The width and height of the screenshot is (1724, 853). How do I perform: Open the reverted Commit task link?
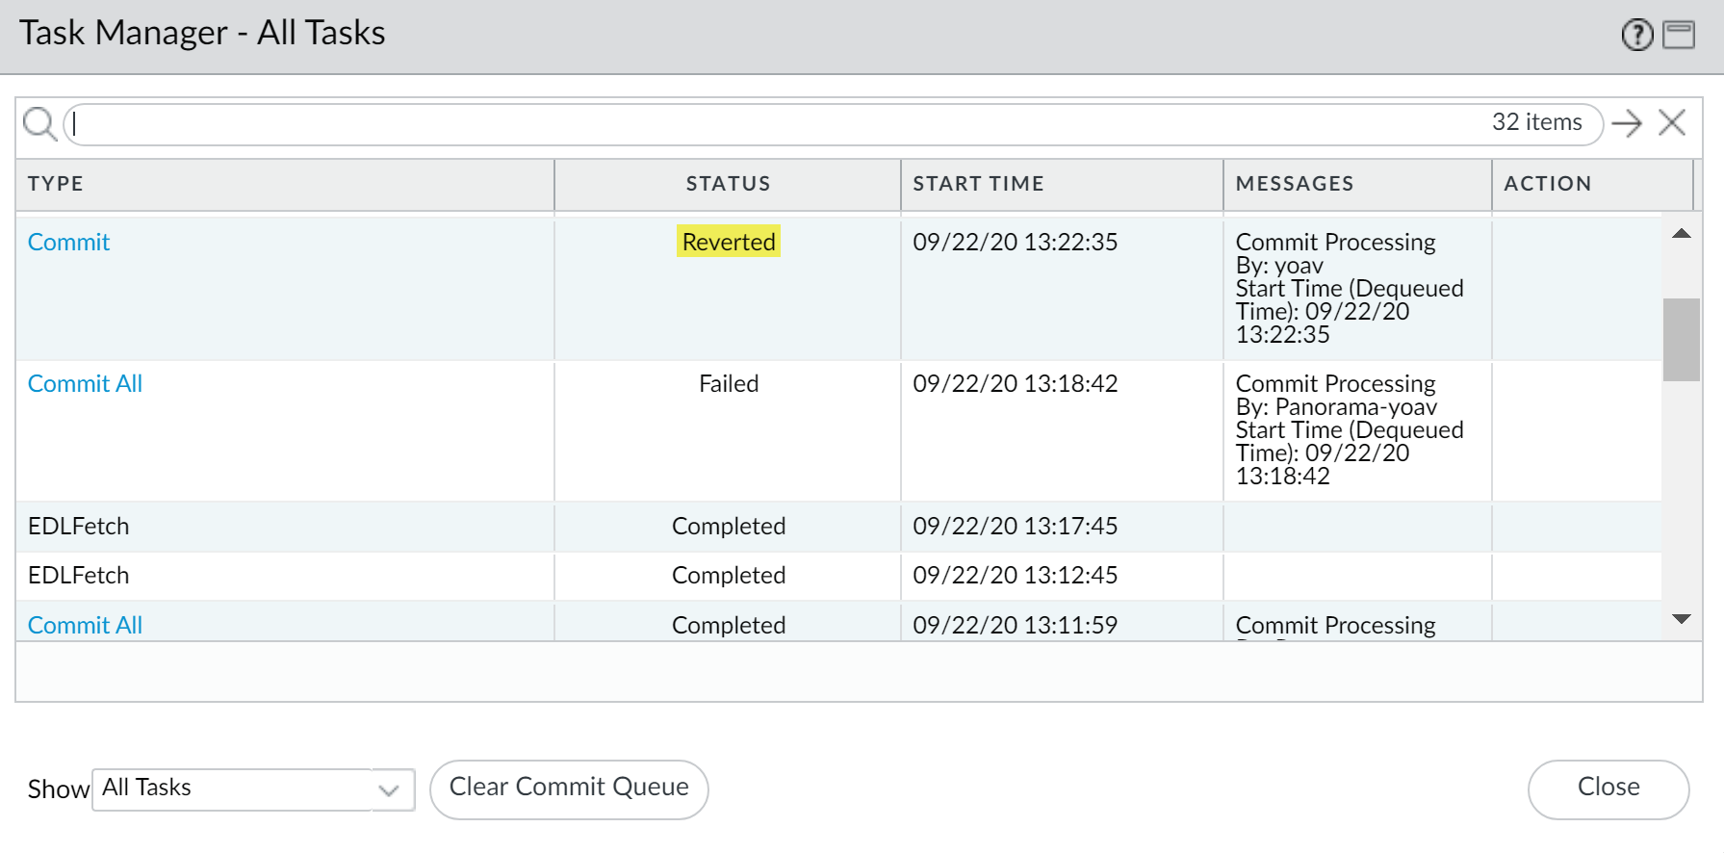tap(69, 243)
